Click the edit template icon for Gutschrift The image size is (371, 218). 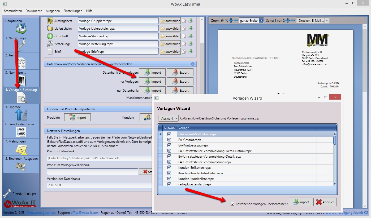click(184, 36)
